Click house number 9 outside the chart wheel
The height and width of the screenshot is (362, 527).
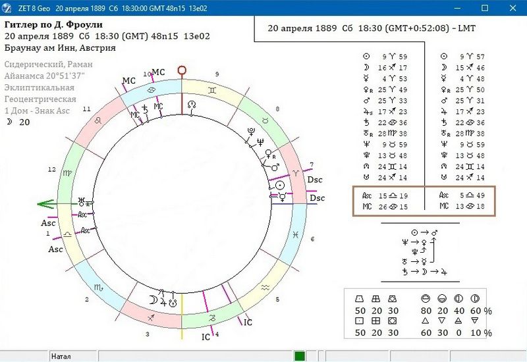217,74
